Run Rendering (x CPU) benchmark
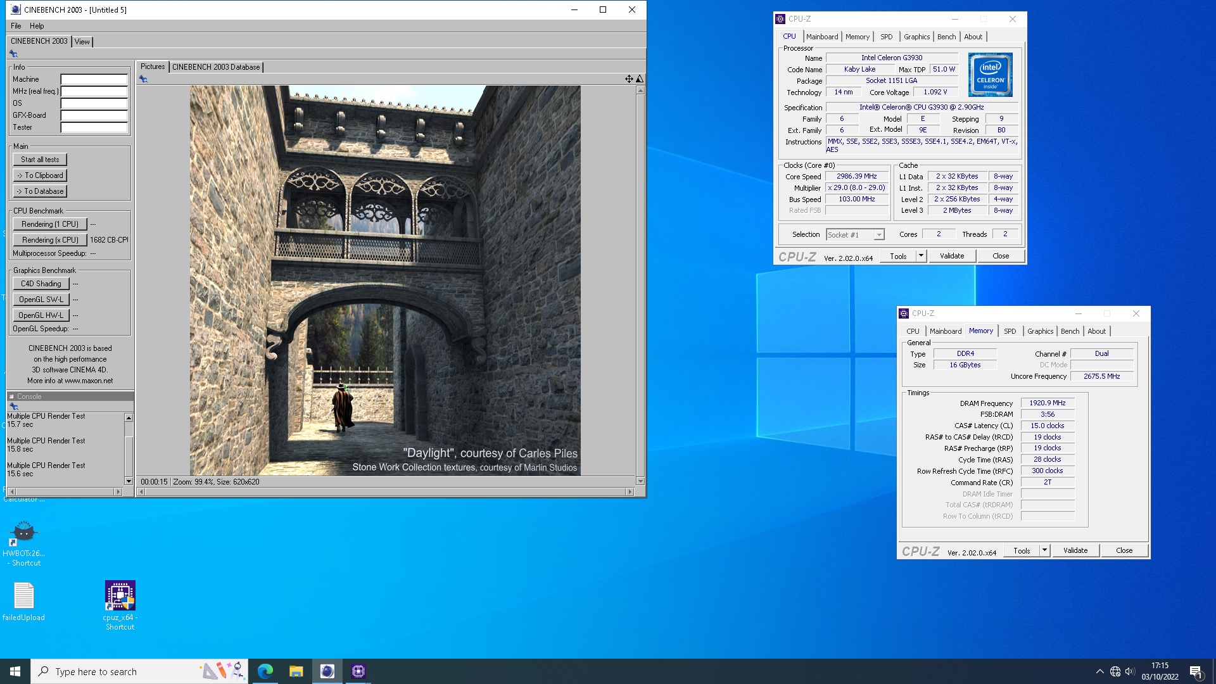1216x684 pixels. 50,240
